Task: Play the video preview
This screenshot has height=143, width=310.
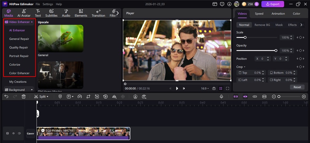Action: click(x=177, y=89)
